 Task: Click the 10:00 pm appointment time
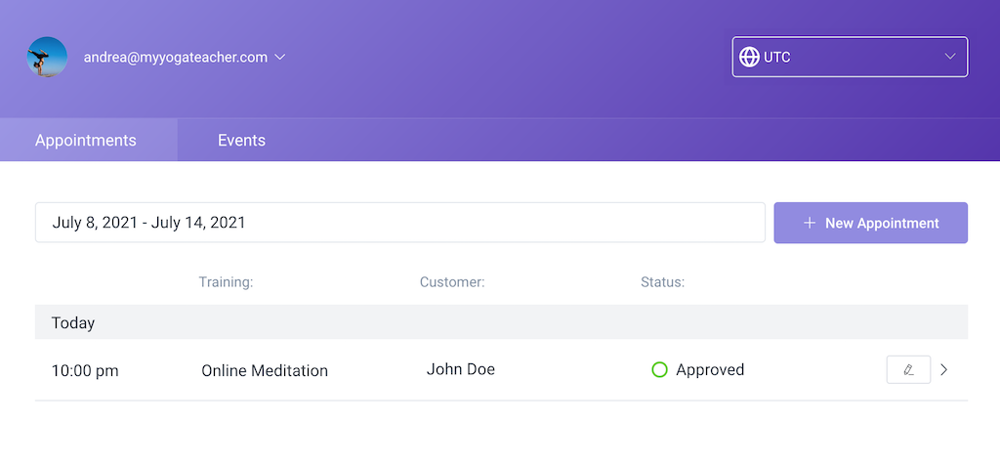[85, 370]
